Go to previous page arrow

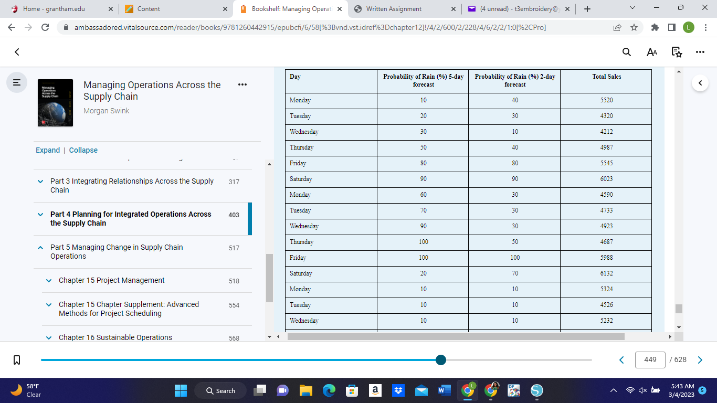622,360
